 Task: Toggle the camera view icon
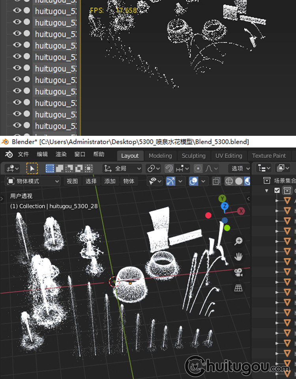238,272
